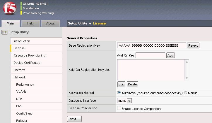The height and width of the screenshot is (123, 212).
Task: Select Automatic activation method radio button
Action: 119,93
